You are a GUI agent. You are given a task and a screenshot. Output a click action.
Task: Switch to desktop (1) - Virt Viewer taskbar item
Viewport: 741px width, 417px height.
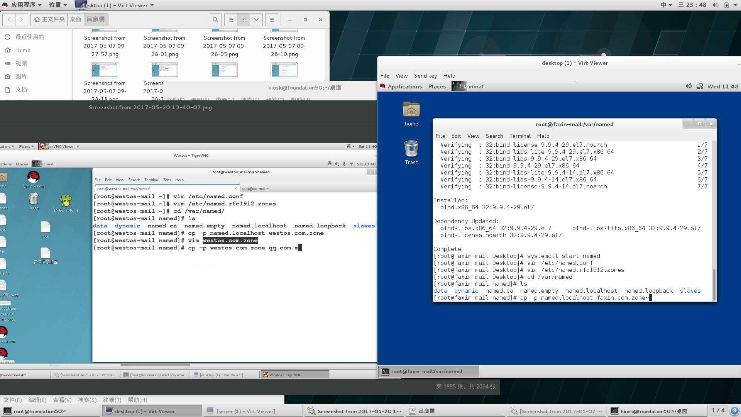point(152,411)
